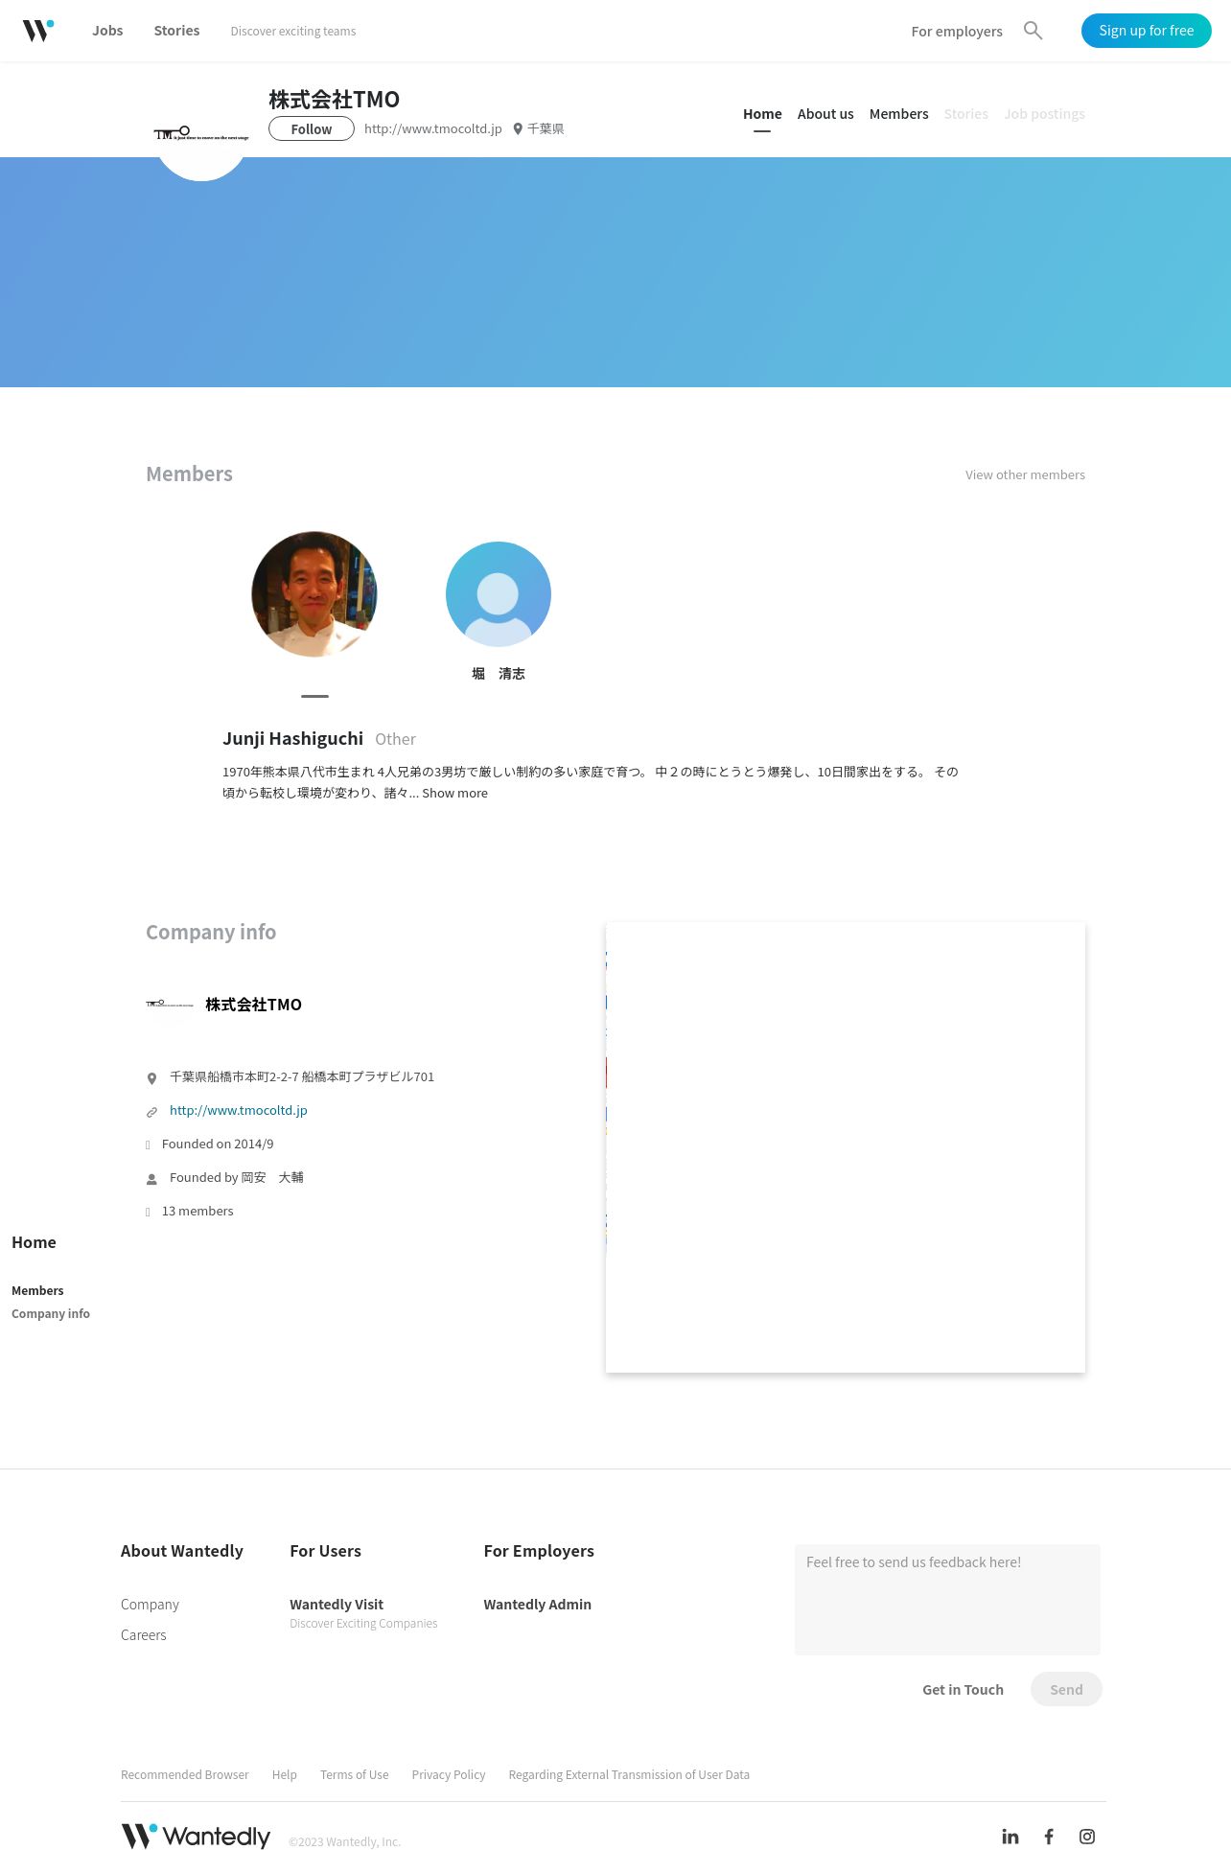This screenshot has width=1231, height=1850.
Task: Click the map panel in Company info
Action: click(846, 1147)
